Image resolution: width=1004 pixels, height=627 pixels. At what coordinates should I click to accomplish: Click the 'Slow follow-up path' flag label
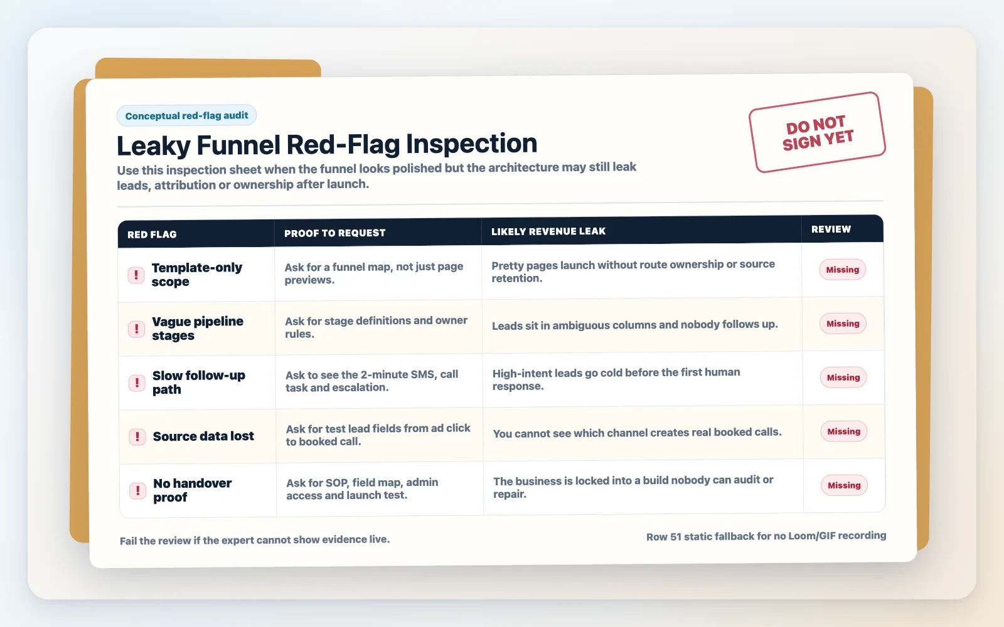(x=198, y=382)
